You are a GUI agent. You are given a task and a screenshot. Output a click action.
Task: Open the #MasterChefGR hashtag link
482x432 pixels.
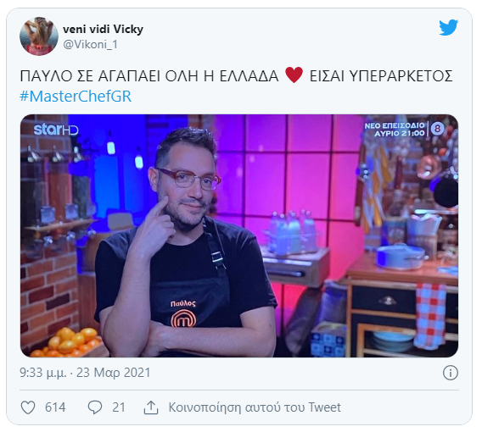[76, 96]
